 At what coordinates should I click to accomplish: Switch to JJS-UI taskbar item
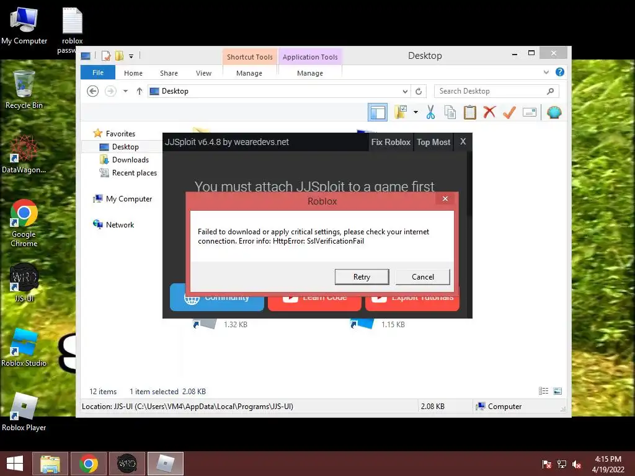point(127,464)
